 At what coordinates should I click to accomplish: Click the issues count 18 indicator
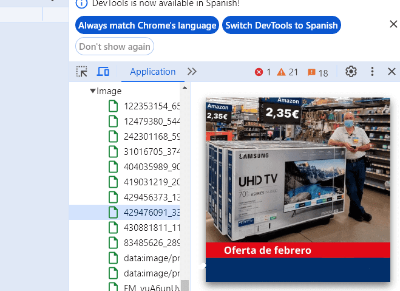318,73
